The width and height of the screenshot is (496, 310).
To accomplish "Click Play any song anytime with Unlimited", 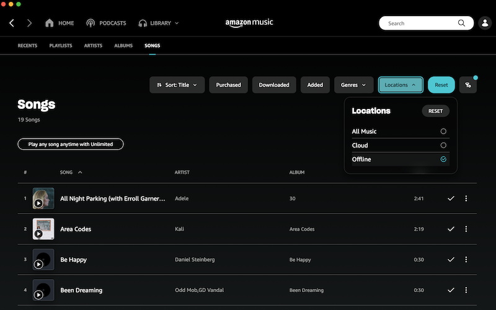I will point(71,144).
